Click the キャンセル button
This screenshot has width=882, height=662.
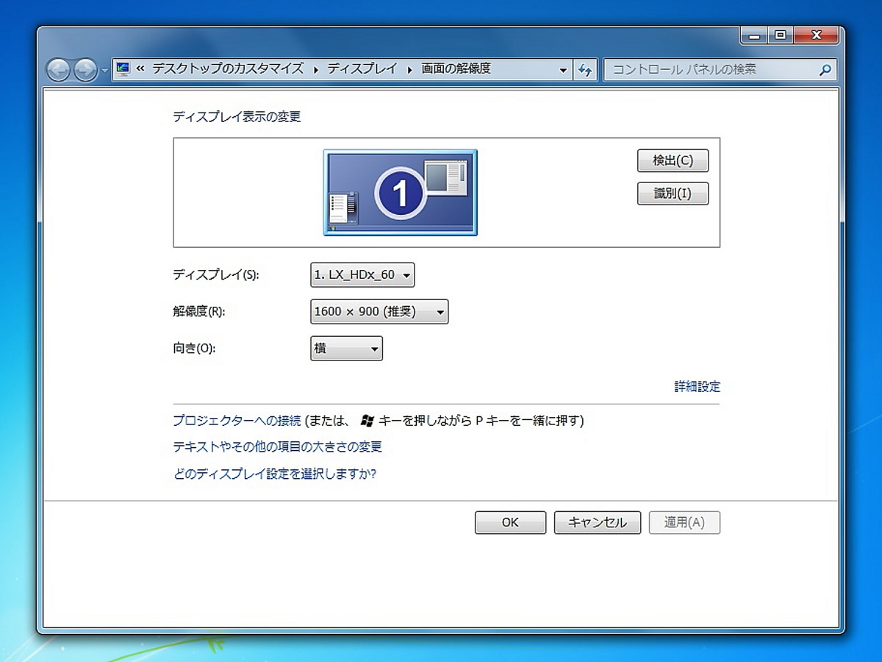coord(598,522)
